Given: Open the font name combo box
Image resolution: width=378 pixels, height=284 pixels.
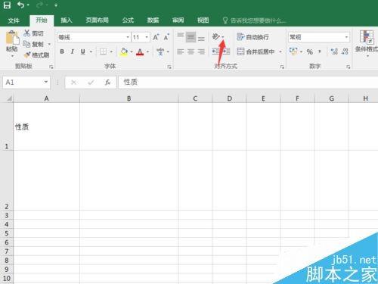Looking at the screenshot, I should click(x=94, y=37).
